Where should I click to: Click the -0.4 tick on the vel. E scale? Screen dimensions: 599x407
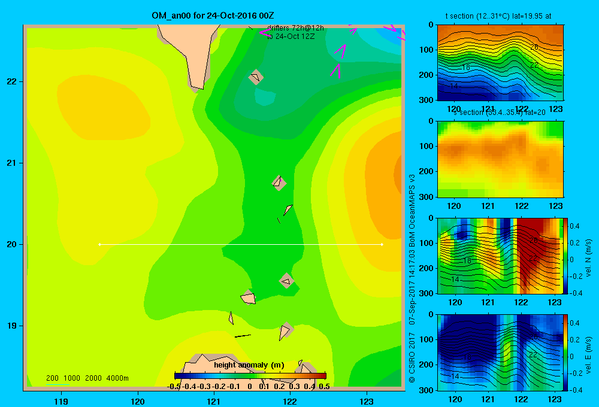574,390
